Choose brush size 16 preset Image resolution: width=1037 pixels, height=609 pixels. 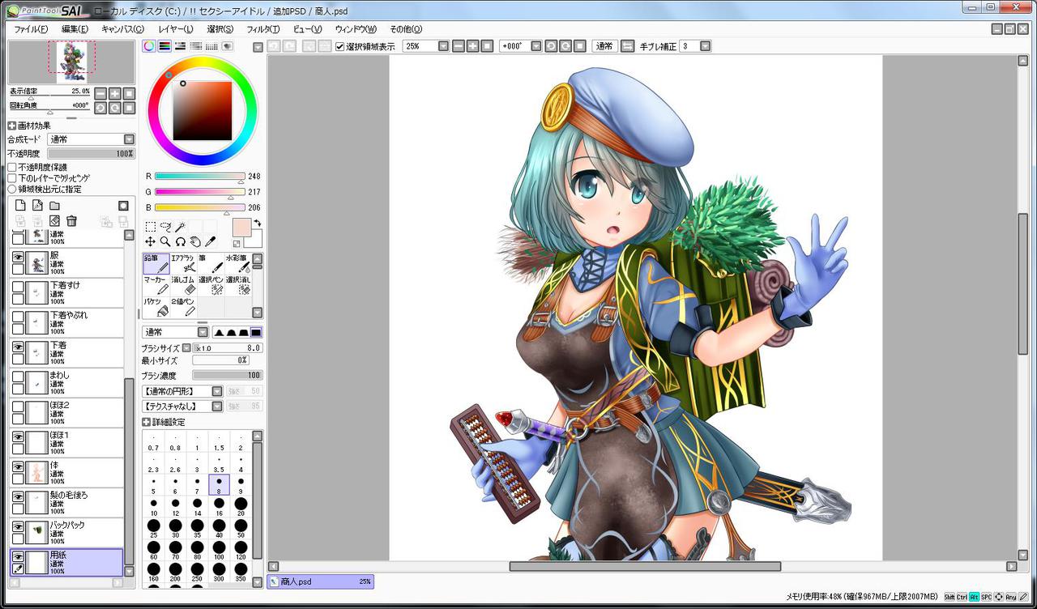(219, 506)
